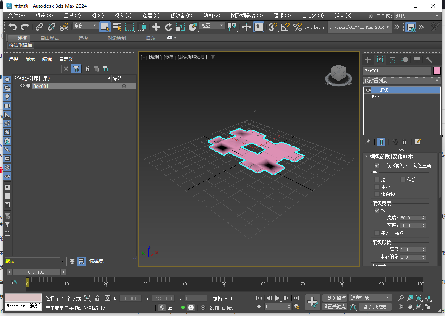Delete the modifier using the trash icon

tap(404, 141)
